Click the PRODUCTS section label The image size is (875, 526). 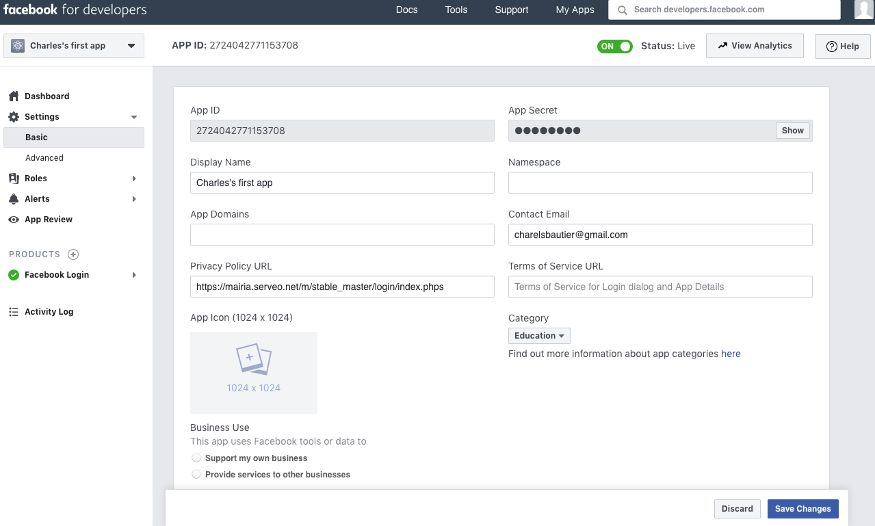(35, 254)
